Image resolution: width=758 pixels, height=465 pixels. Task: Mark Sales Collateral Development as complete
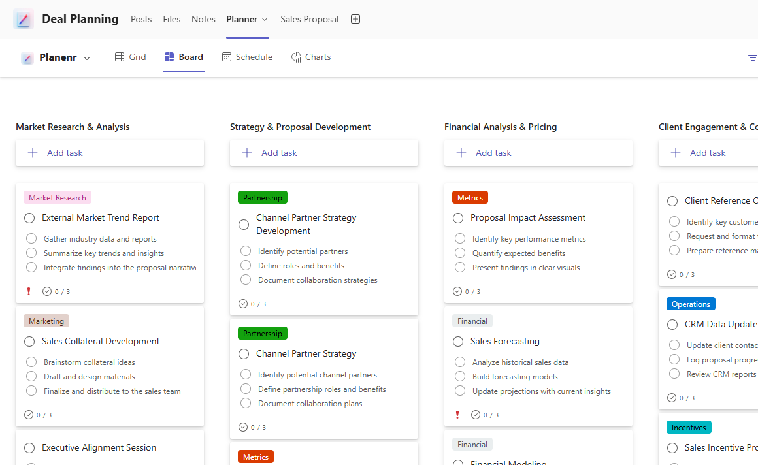[x=29, y=342]
